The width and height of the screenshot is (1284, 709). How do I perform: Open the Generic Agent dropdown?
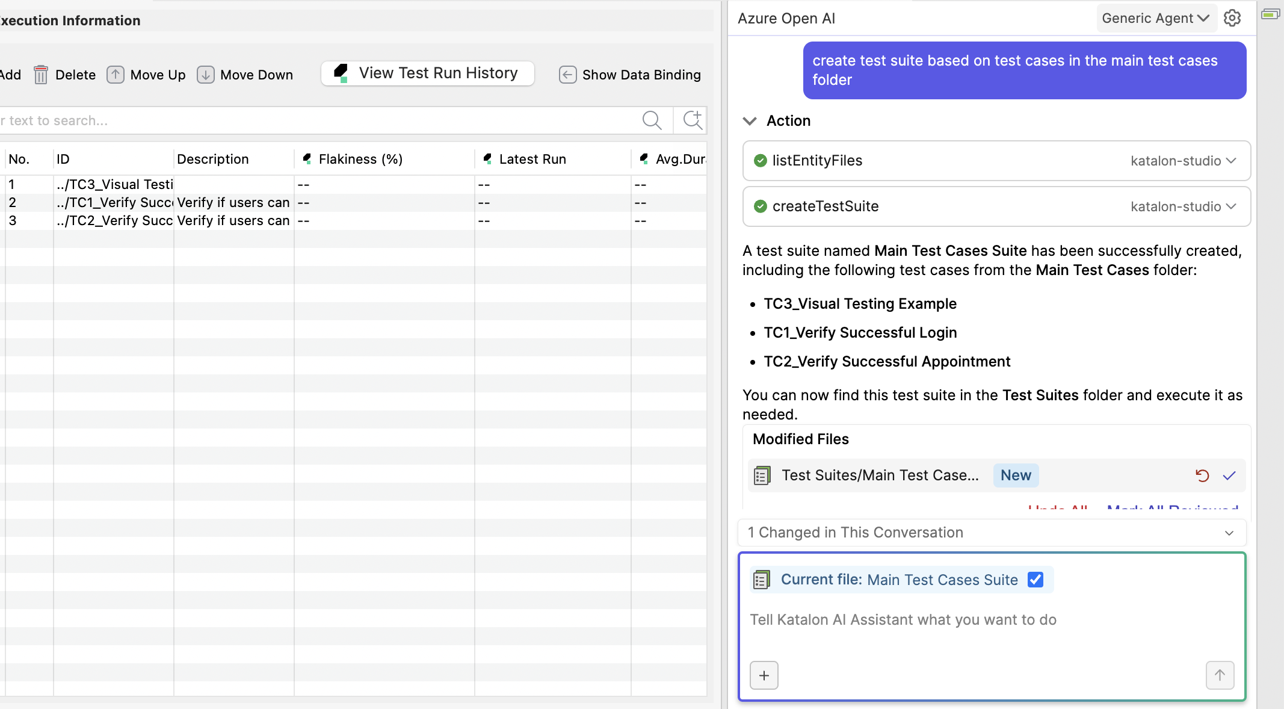tap(1155, 19)
